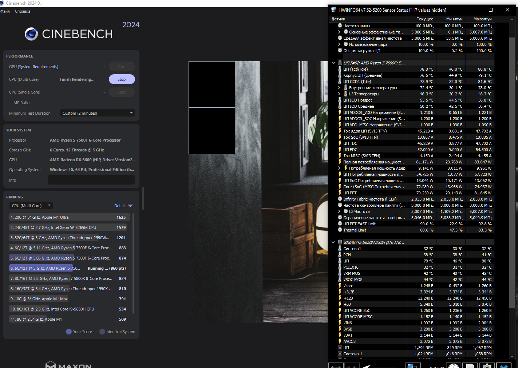The image size is (518, 368).
Task: Click the Минимум column header
Action: click(450, 19)
